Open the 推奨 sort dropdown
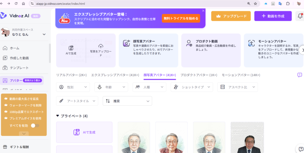 [127, 101]
